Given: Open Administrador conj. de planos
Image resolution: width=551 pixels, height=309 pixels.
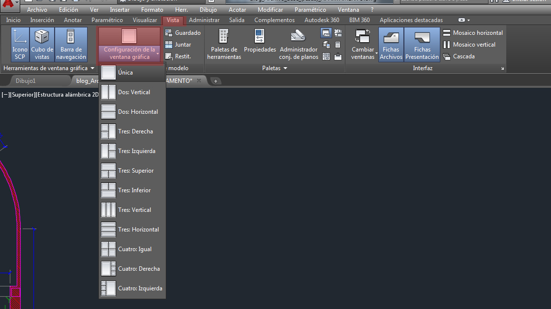Looking at the screenshot, I should point(298,45).
